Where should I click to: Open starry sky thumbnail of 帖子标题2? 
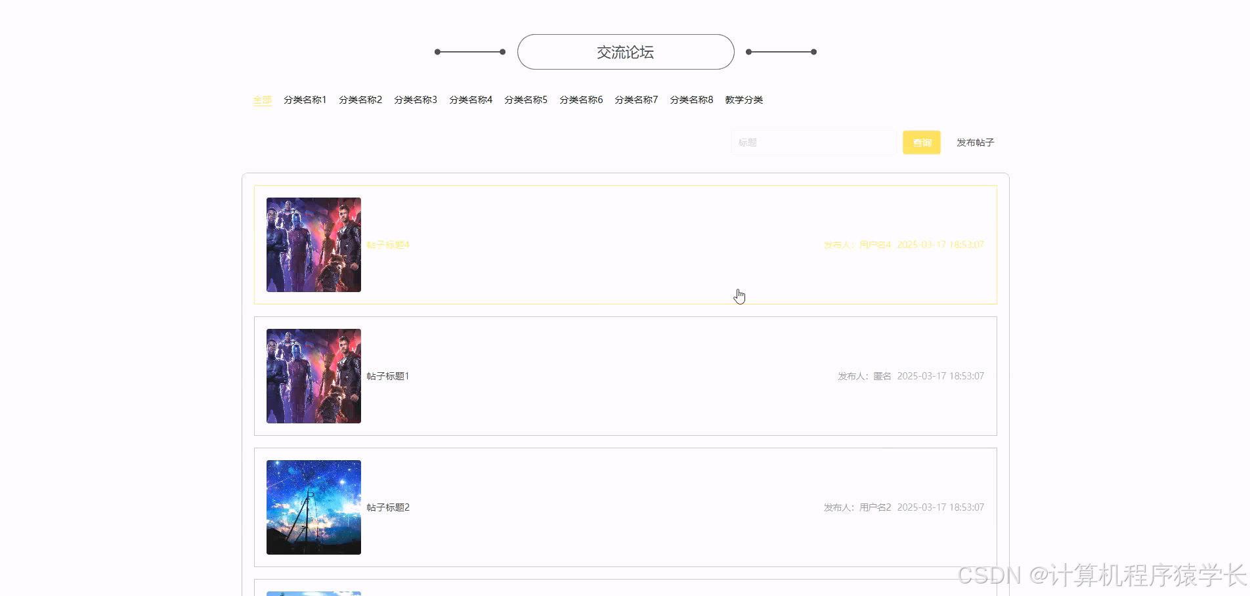pyautogui.click(x=314, y=507)
